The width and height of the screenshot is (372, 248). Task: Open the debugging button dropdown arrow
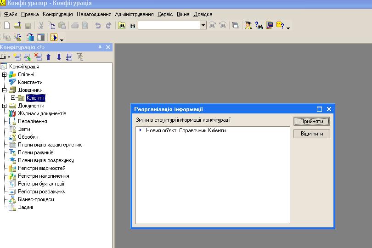[x=62, y=40]
